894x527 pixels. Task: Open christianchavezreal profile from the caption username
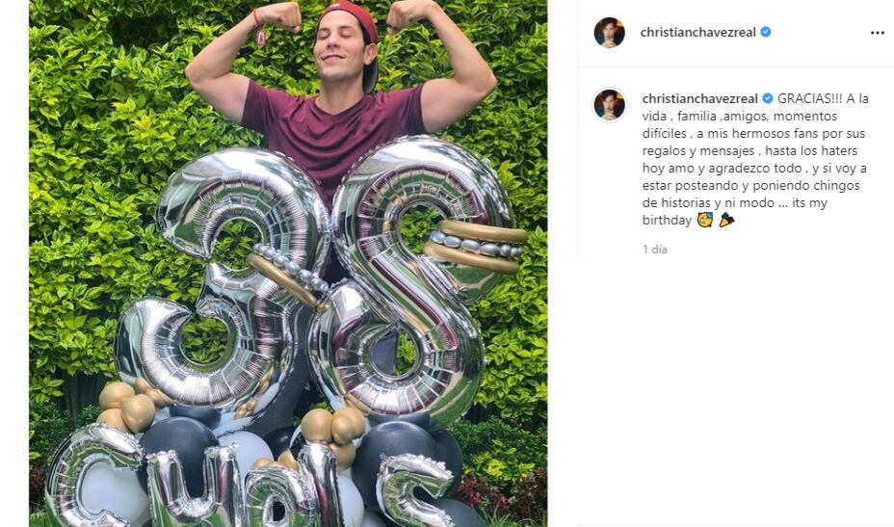(x=700, y=98)
